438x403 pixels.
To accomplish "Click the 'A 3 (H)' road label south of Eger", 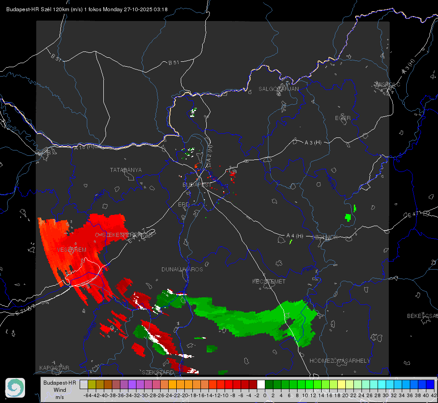I will coord(313,143).
